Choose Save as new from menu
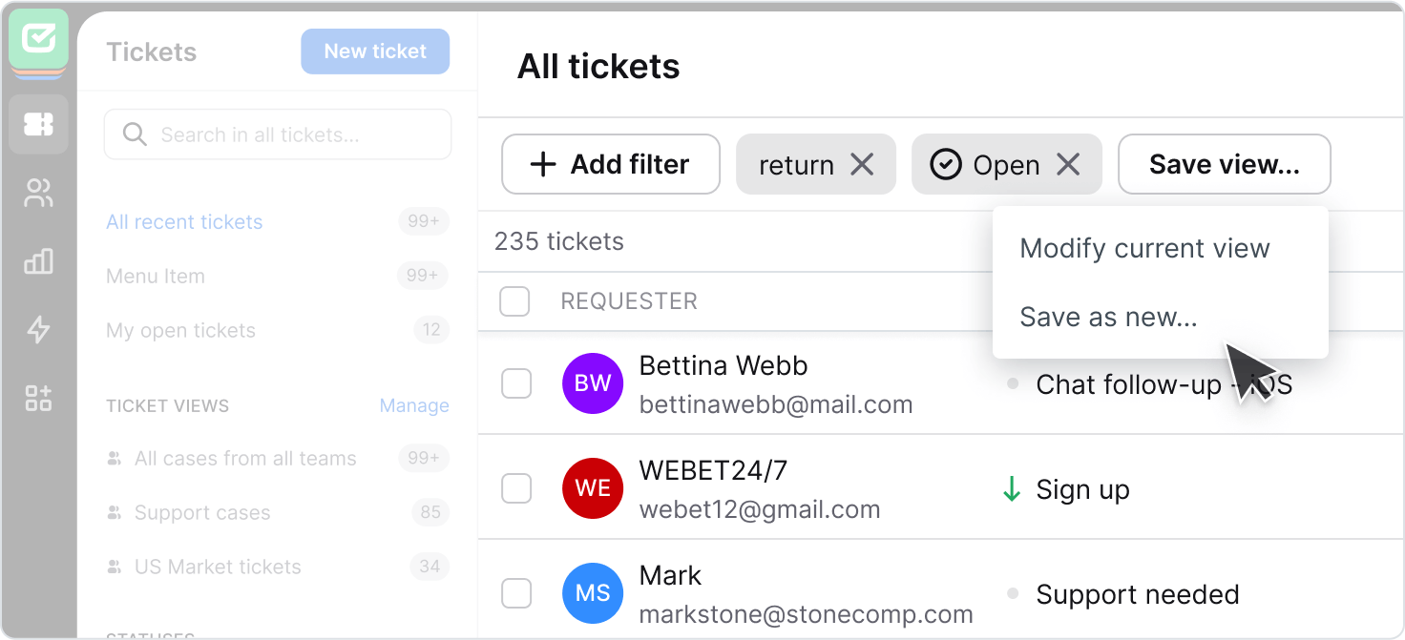 pos(1108,317)
